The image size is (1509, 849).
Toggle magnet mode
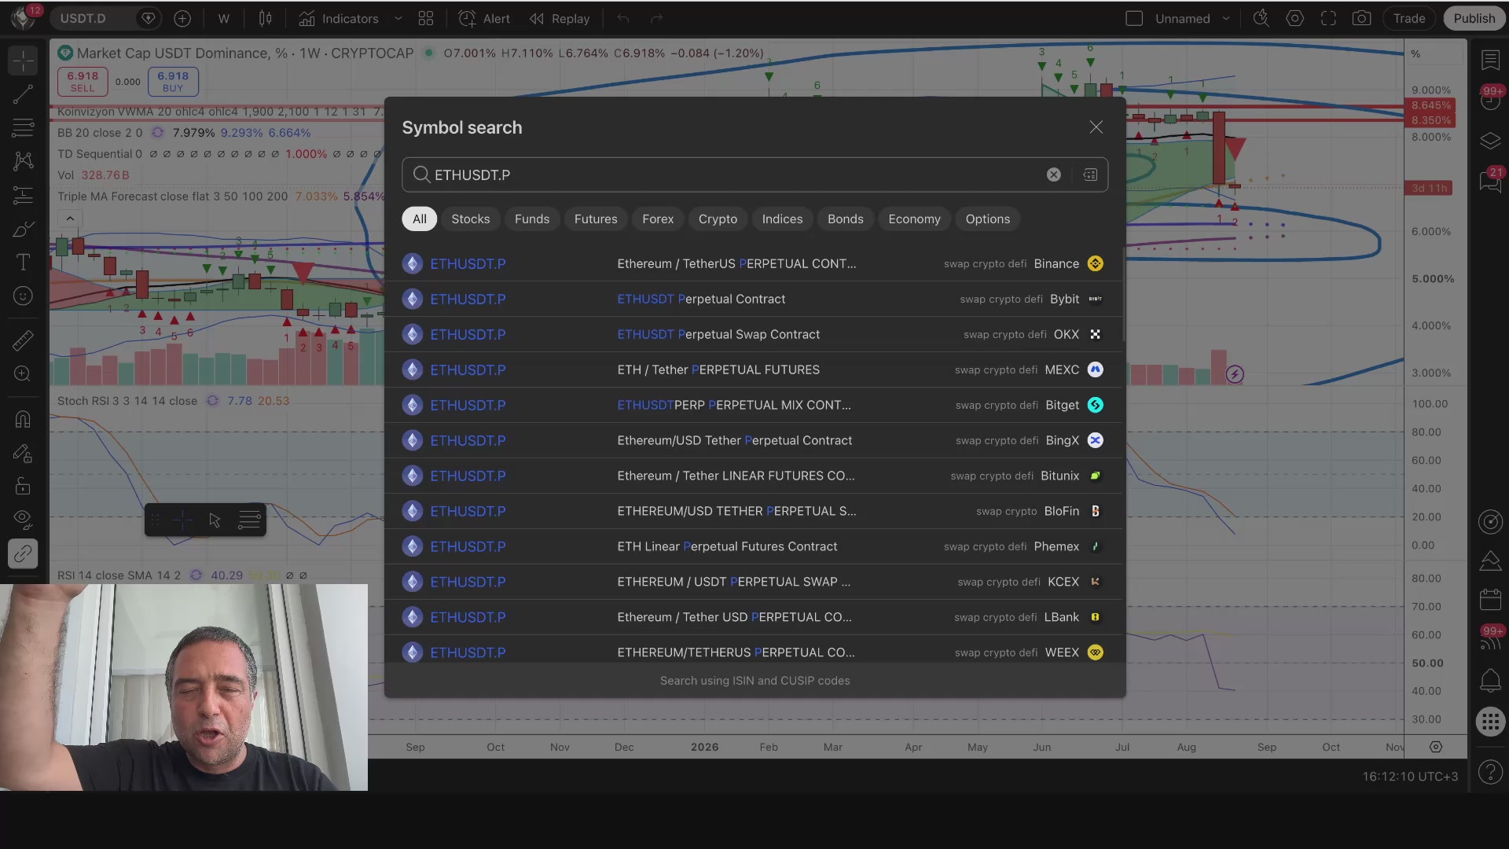click(23, 419)
